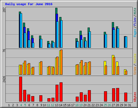The height and width of the screenshot is (108, 138).
Task: Click day label '9' on x-axis
Action: click(x=41, y=105)
